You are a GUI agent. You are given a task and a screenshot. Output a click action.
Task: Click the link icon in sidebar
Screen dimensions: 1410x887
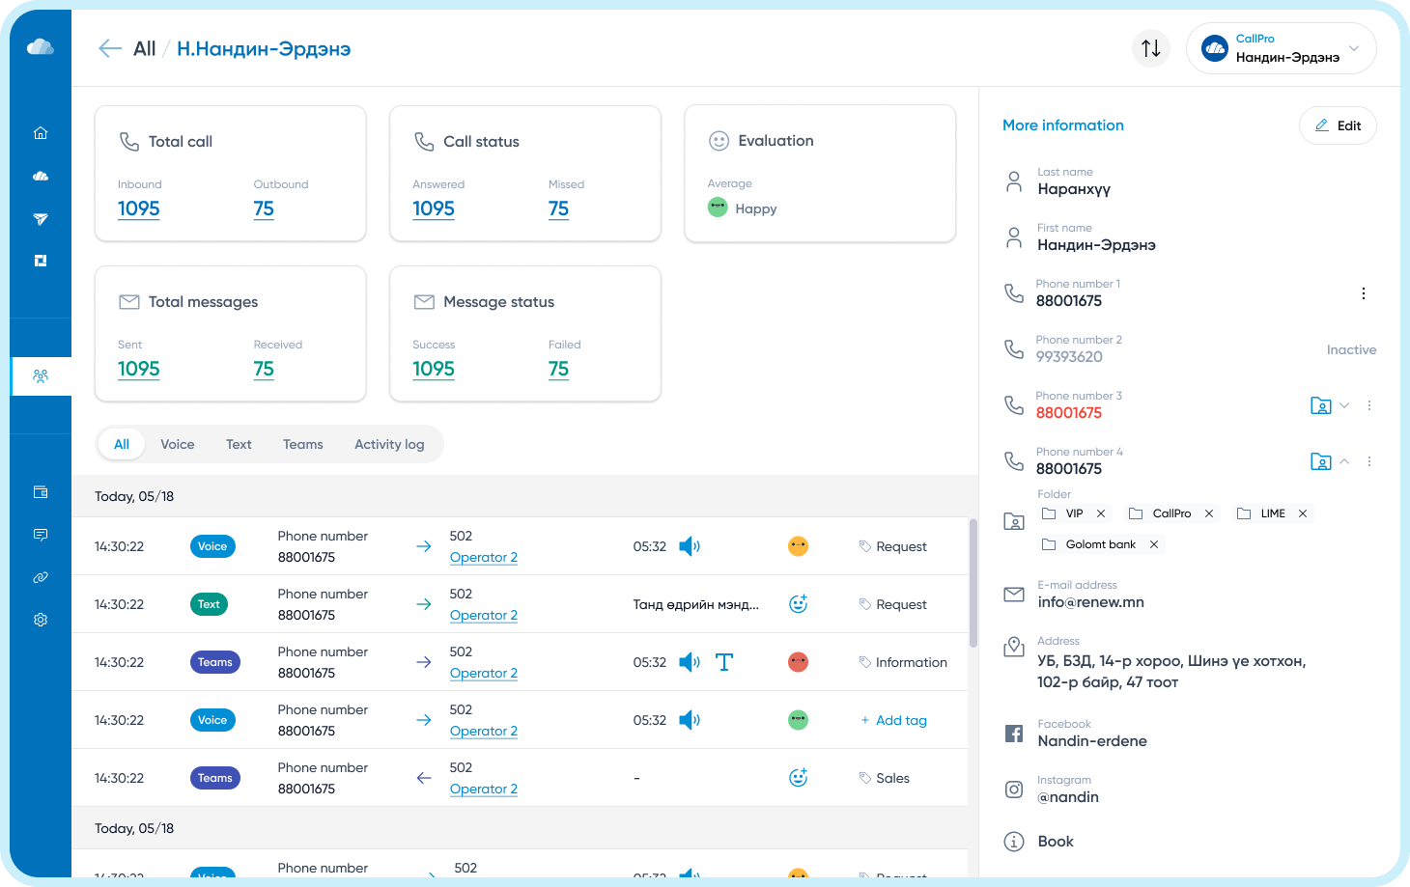(x=41, y=577)
